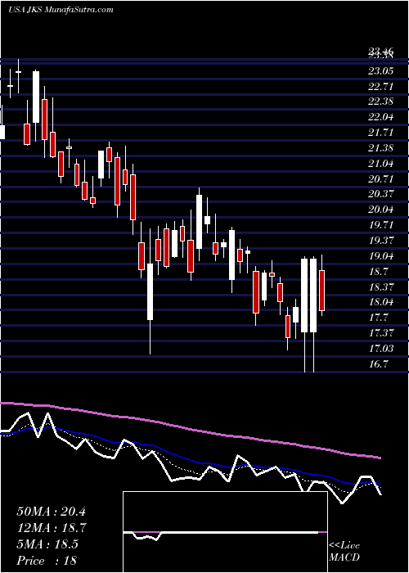Select the 22.71 price axis label
Screen dimensions: 409x573
tap(381, 87)
